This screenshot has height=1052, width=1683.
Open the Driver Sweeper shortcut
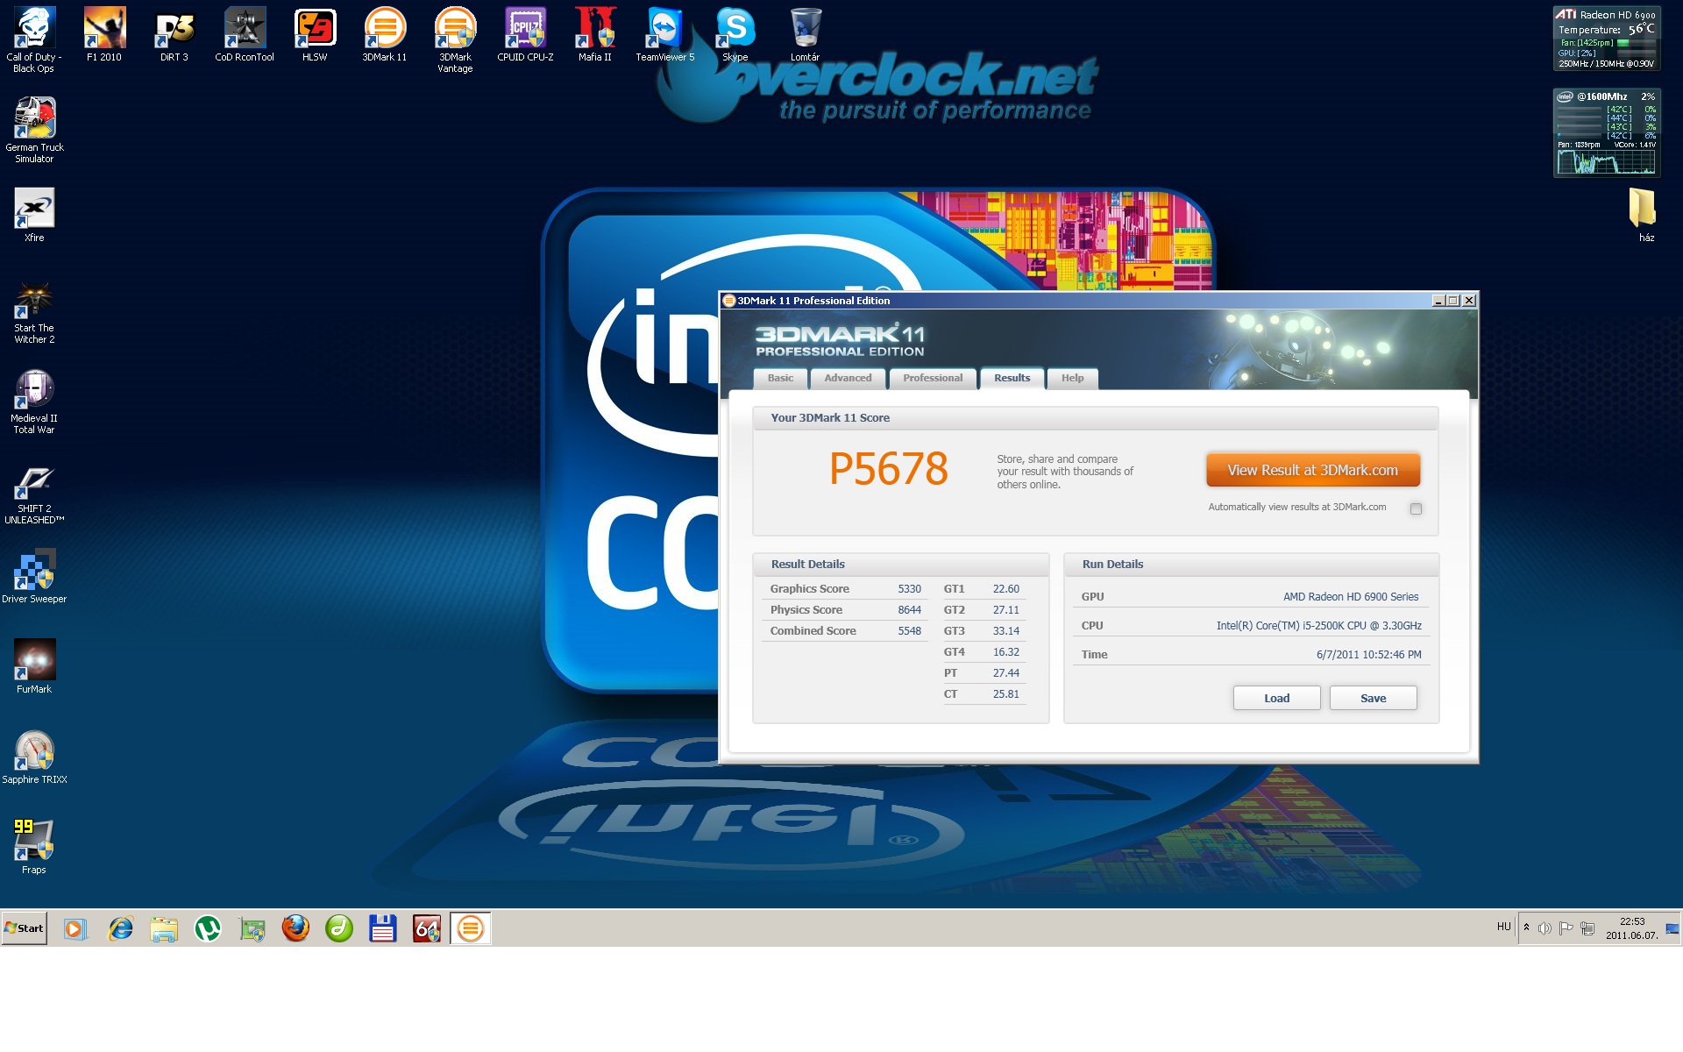tap(34, 572)
